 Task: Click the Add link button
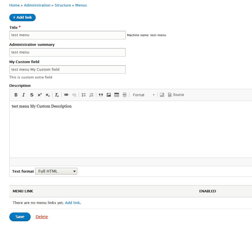[x=22, y=18]
